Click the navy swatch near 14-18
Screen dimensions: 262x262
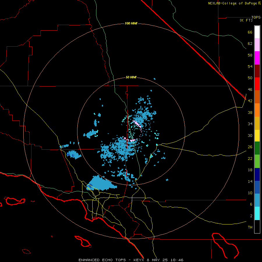[257, 174]
